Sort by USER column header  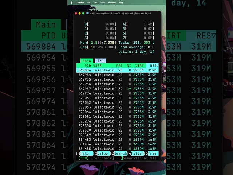coord(97,66)
